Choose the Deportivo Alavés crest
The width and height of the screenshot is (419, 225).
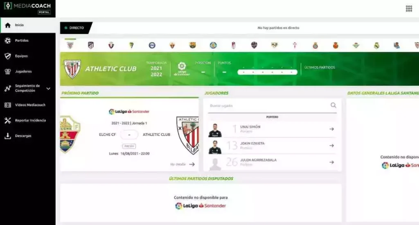pos(152,45)
